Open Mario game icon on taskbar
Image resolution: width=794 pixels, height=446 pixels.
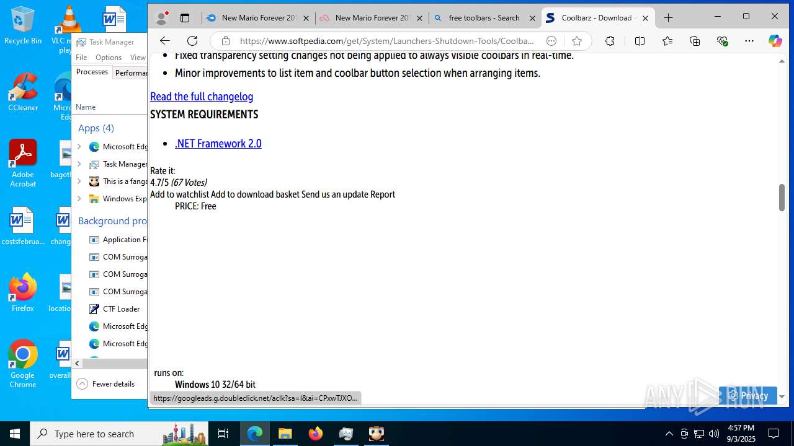point(377,434)
